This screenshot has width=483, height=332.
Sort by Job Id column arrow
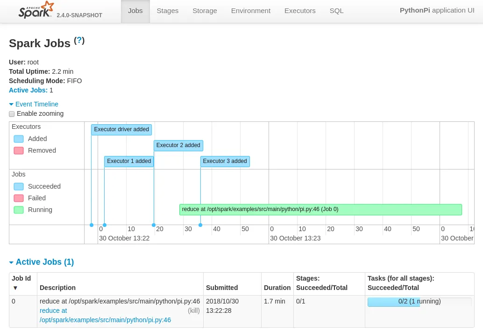pyautogui.click(x=15, y=288)
